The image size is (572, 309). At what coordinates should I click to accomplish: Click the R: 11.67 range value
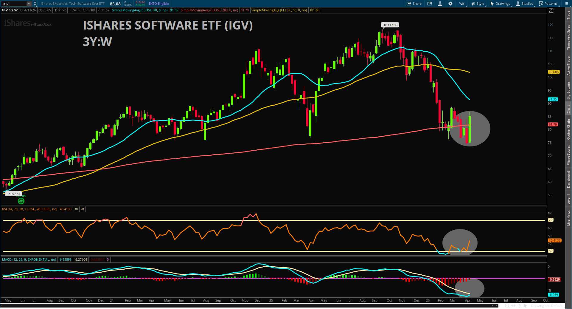(x=103, y=10)
